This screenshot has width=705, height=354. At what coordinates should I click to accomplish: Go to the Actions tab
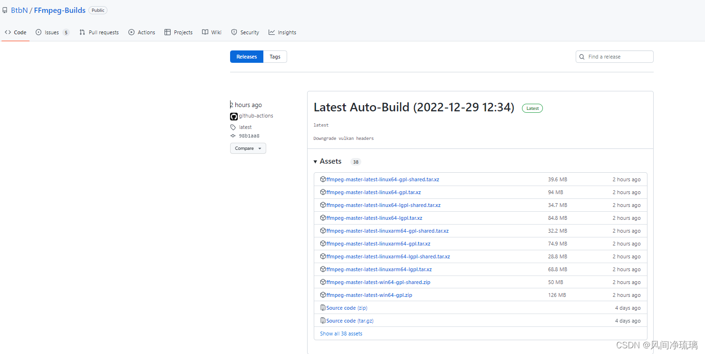(142, 32)
